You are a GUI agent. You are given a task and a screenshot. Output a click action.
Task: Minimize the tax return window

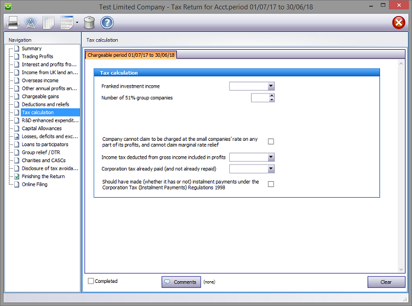coord(371,6)
